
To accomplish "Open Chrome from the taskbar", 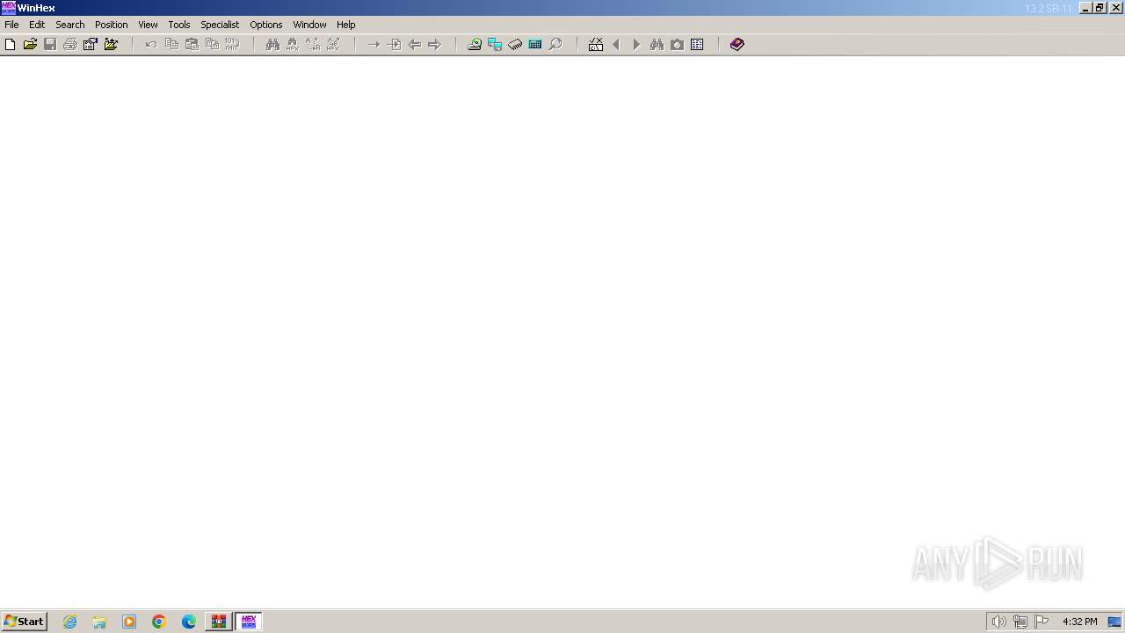I will tap(159, 622).
